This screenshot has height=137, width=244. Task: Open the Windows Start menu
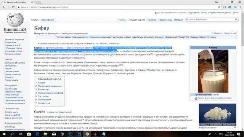(4, 134)
